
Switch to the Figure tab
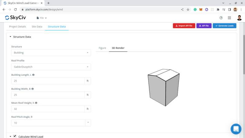(x=102, y=48)
